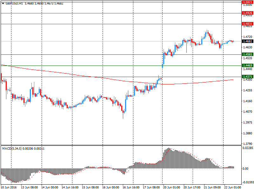Select the 1.4070 price scale value
Viewport: 254px width, 191px height.
tap(248, 112)
